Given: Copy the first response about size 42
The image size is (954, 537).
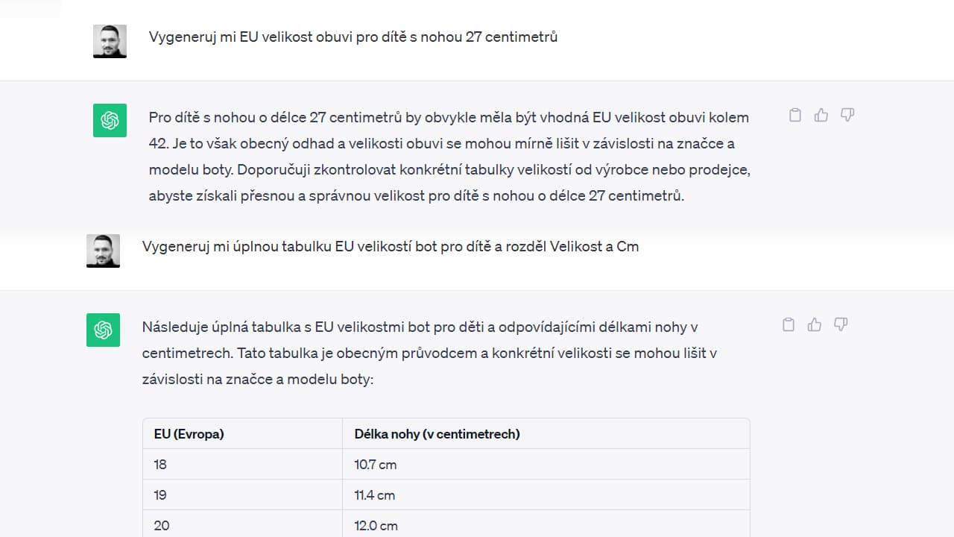Looking at the screenshot, I should 795,115.
